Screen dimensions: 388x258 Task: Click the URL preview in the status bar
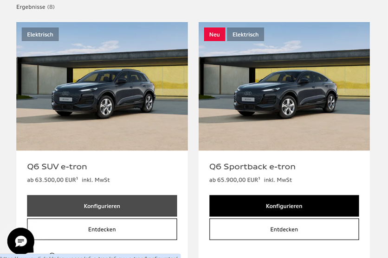pyautogui.click(x=90, y=256)
